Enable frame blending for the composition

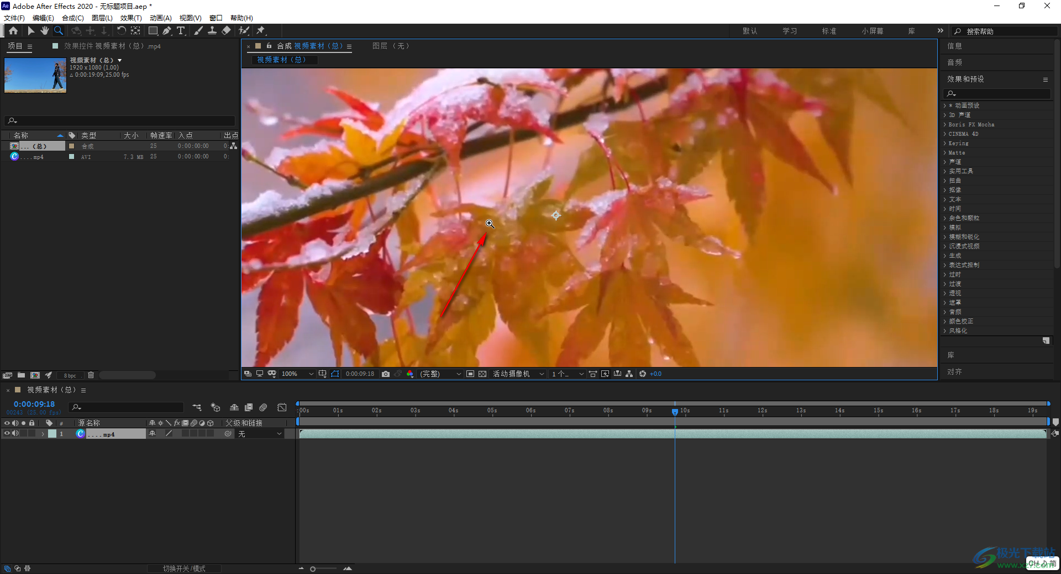[x=249, y=407]
